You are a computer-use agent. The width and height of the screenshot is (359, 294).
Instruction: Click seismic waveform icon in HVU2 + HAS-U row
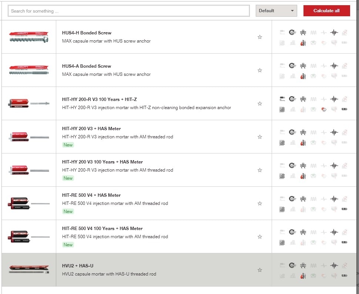pos(334,266)
